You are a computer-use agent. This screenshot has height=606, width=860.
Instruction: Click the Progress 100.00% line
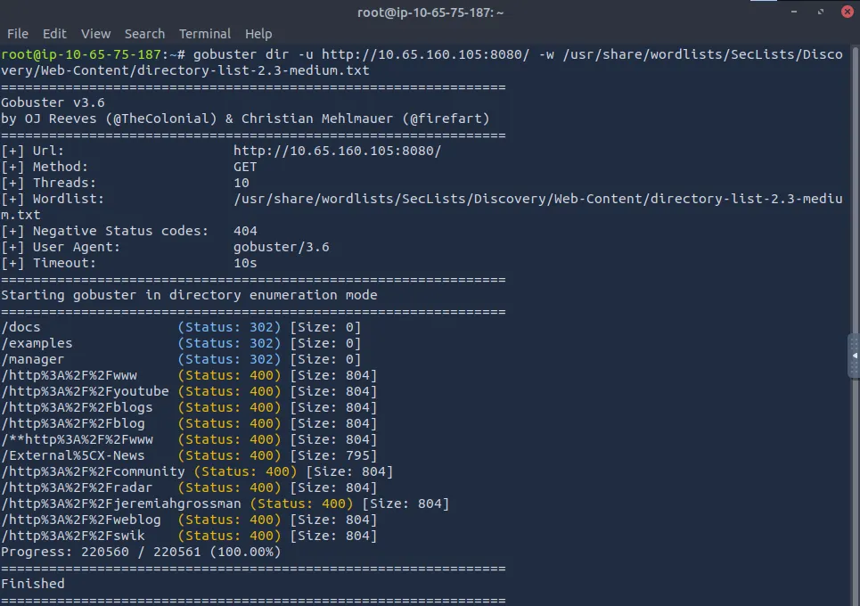point(141,552)
